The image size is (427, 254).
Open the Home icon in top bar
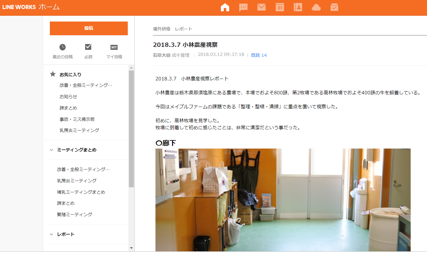click(x=225, y=7)
